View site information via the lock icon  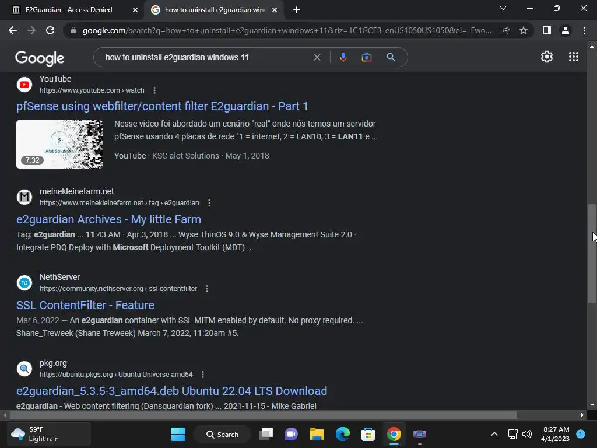(x=73, y=30)
